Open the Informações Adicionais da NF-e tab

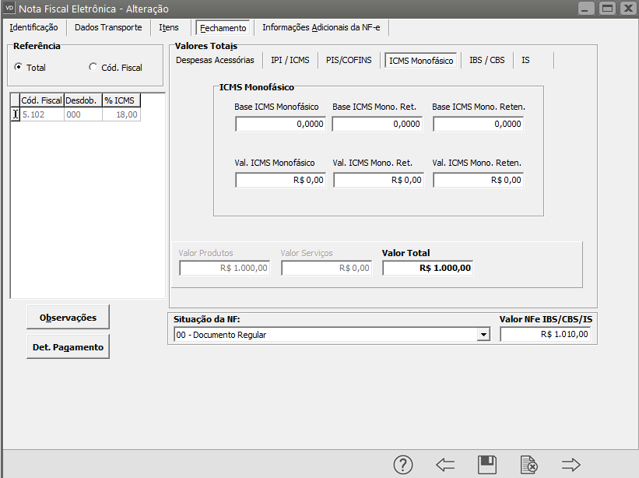pos(322,27)
